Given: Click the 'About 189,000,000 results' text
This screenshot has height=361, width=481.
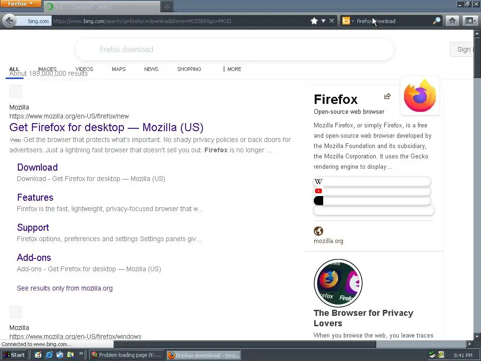Looking at the screenshot, I should click(x=48, y=73).
